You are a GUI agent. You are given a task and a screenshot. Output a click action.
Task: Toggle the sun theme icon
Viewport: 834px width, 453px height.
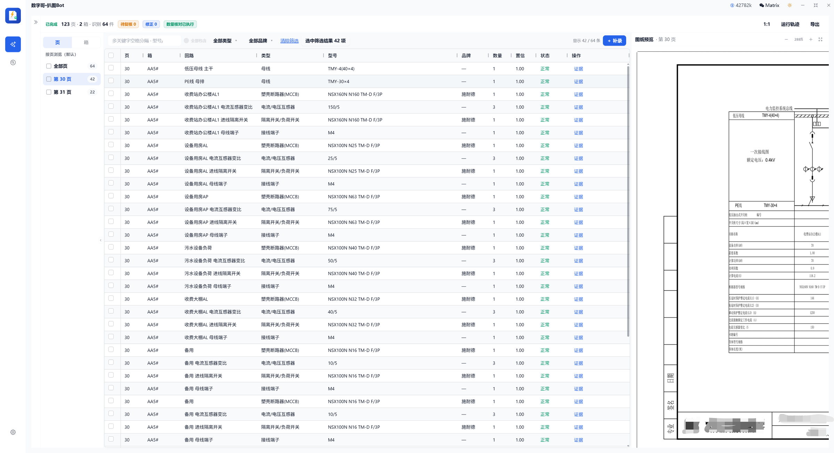(790, 5)
